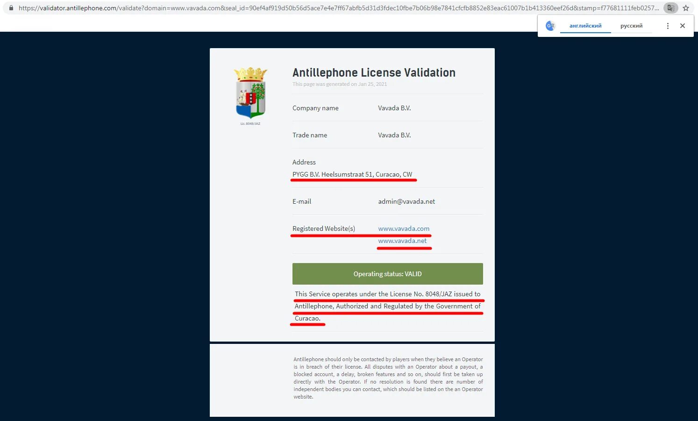Click the admin@vavada.net email text
Image resolution: width=698 pixels, height=421 pixels.
click(406, 201)
